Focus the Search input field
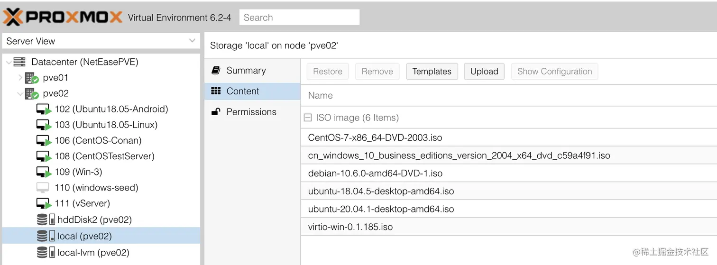The width and height of the screenshot is (717, 265). (299, 18)
